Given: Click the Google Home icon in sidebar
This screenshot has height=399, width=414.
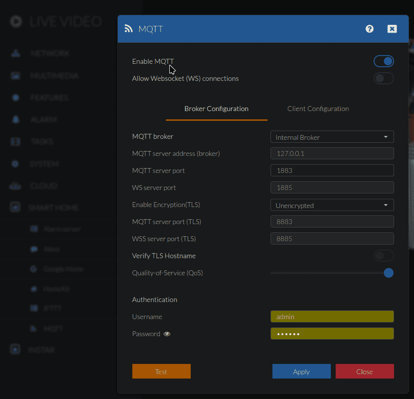Looking at the screenshot, I should point(34,269).
